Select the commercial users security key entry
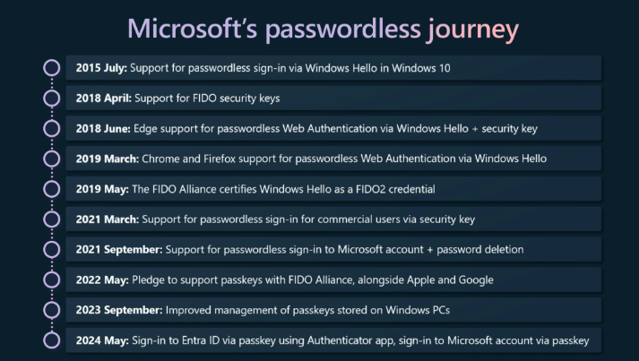The width and height of the screenshot is (639, 361). (x=333, y=219)
